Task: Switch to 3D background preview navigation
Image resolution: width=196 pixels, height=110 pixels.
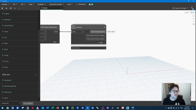Action: pos(187,13)
